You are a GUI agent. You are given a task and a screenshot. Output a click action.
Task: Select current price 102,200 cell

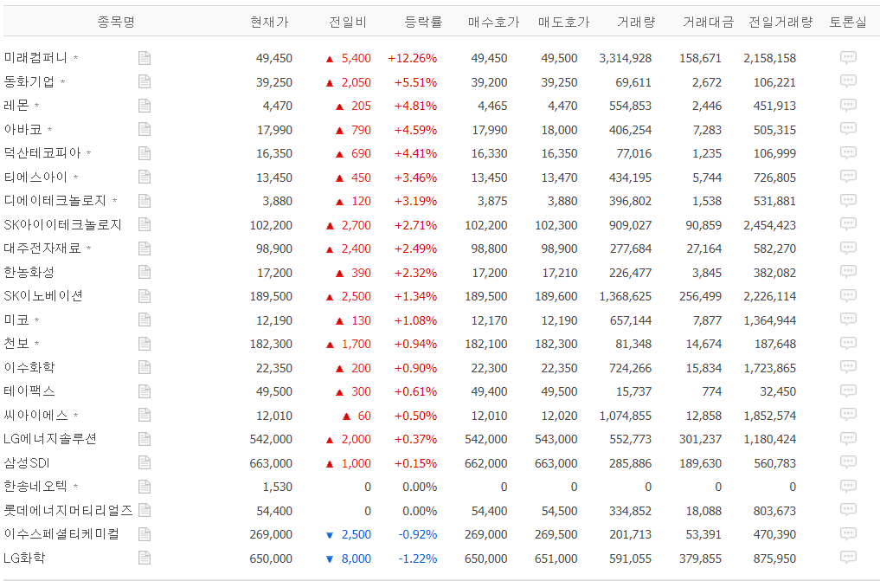pyautogui.click(x=271, y=225)
